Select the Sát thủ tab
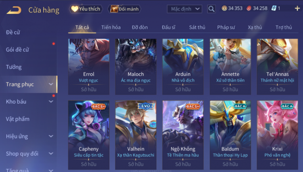 pos(197,27)
